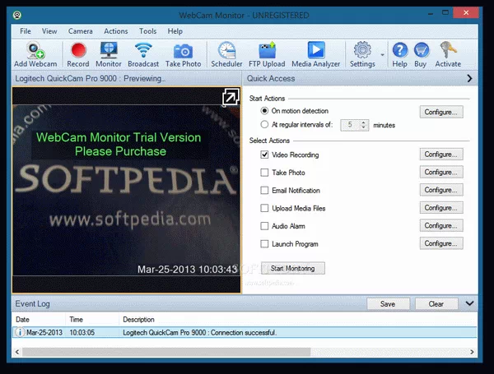Choose At regular intervals option
Viewport: 494px width, 374px height.
(264, 125)
